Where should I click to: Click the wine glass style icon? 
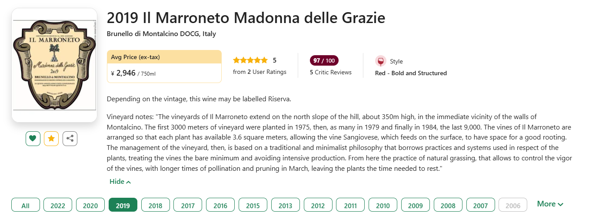381,61
